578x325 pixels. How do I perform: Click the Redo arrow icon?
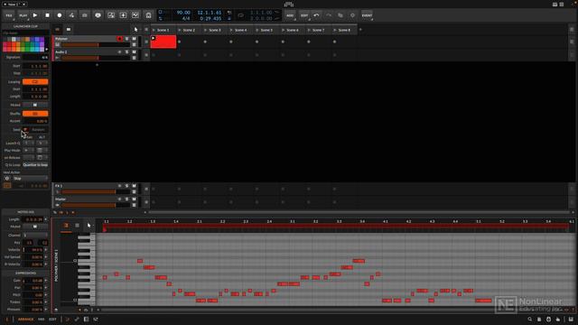329,15
